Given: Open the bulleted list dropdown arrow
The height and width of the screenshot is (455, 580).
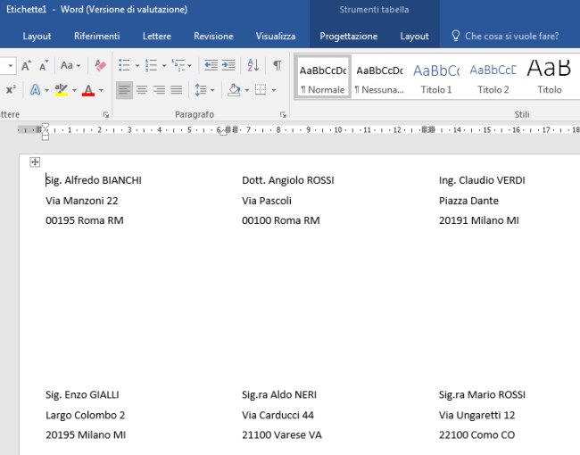Looking at the screenshot, I should (137, 66).
